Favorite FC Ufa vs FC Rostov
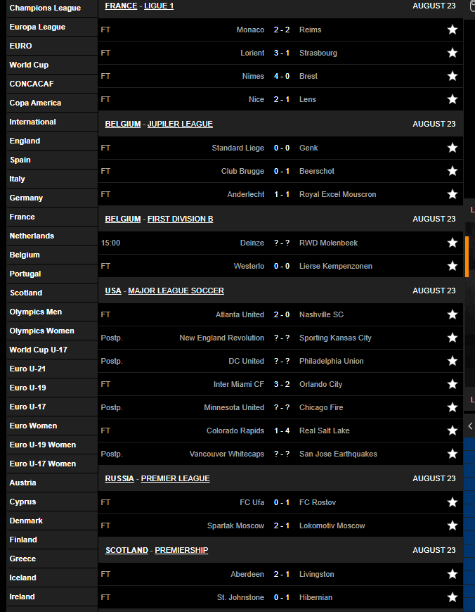 (x=453, y=502)
